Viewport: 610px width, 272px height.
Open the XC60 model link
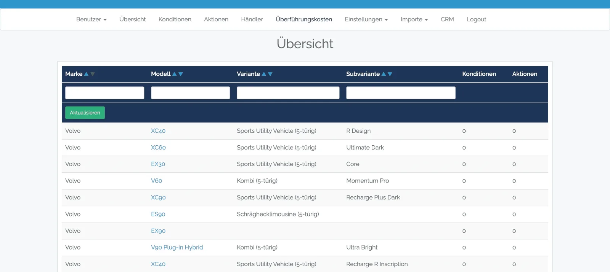158,148
